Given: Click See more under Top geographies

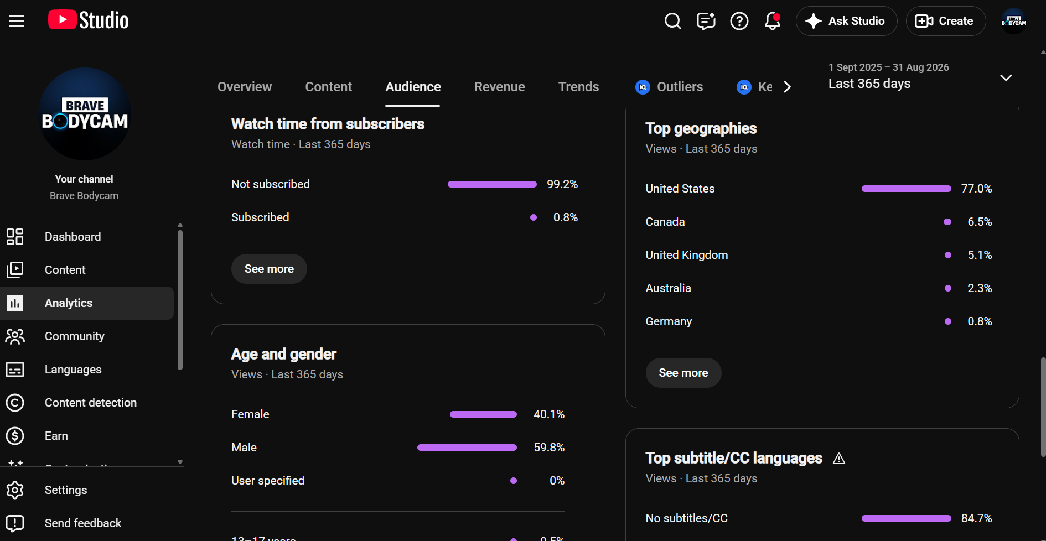Looking at the screenshot, I should coord(683,373).
